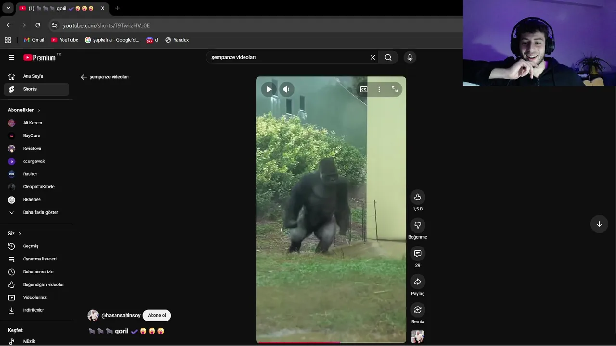
Task: Mute the short's volume
Action: tap(286, 89)
